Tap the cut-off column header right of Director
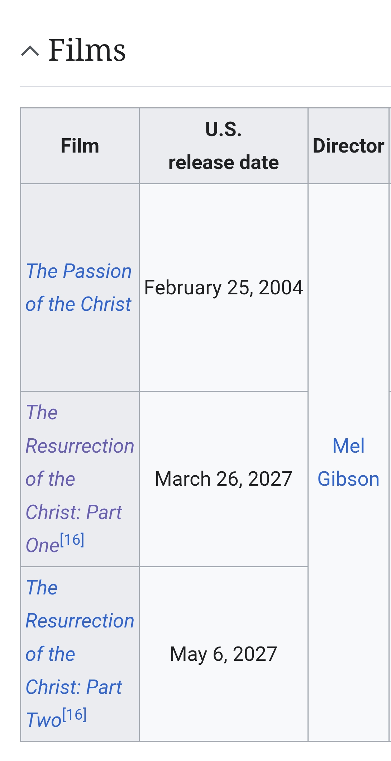Viewport: 391px width, 761px height. pyautogui.click(x=390, y=146)
